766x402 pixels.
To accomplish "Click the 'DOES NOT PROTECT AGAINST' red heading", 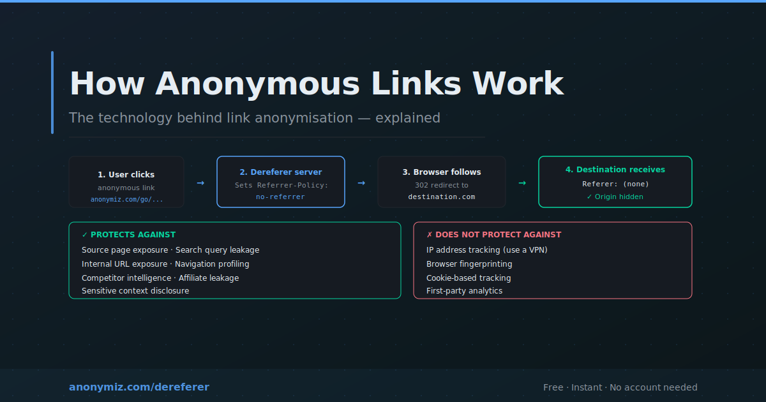I will [494, 235].
